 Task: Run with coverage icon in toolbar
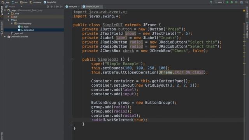(x=236, y=2)
